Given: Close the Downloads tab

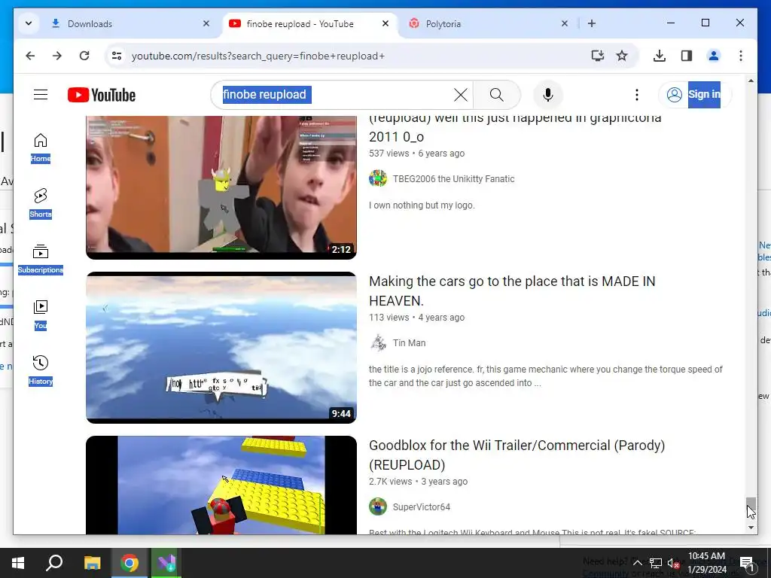Looking at the screenshot, I should click(206, 23).
